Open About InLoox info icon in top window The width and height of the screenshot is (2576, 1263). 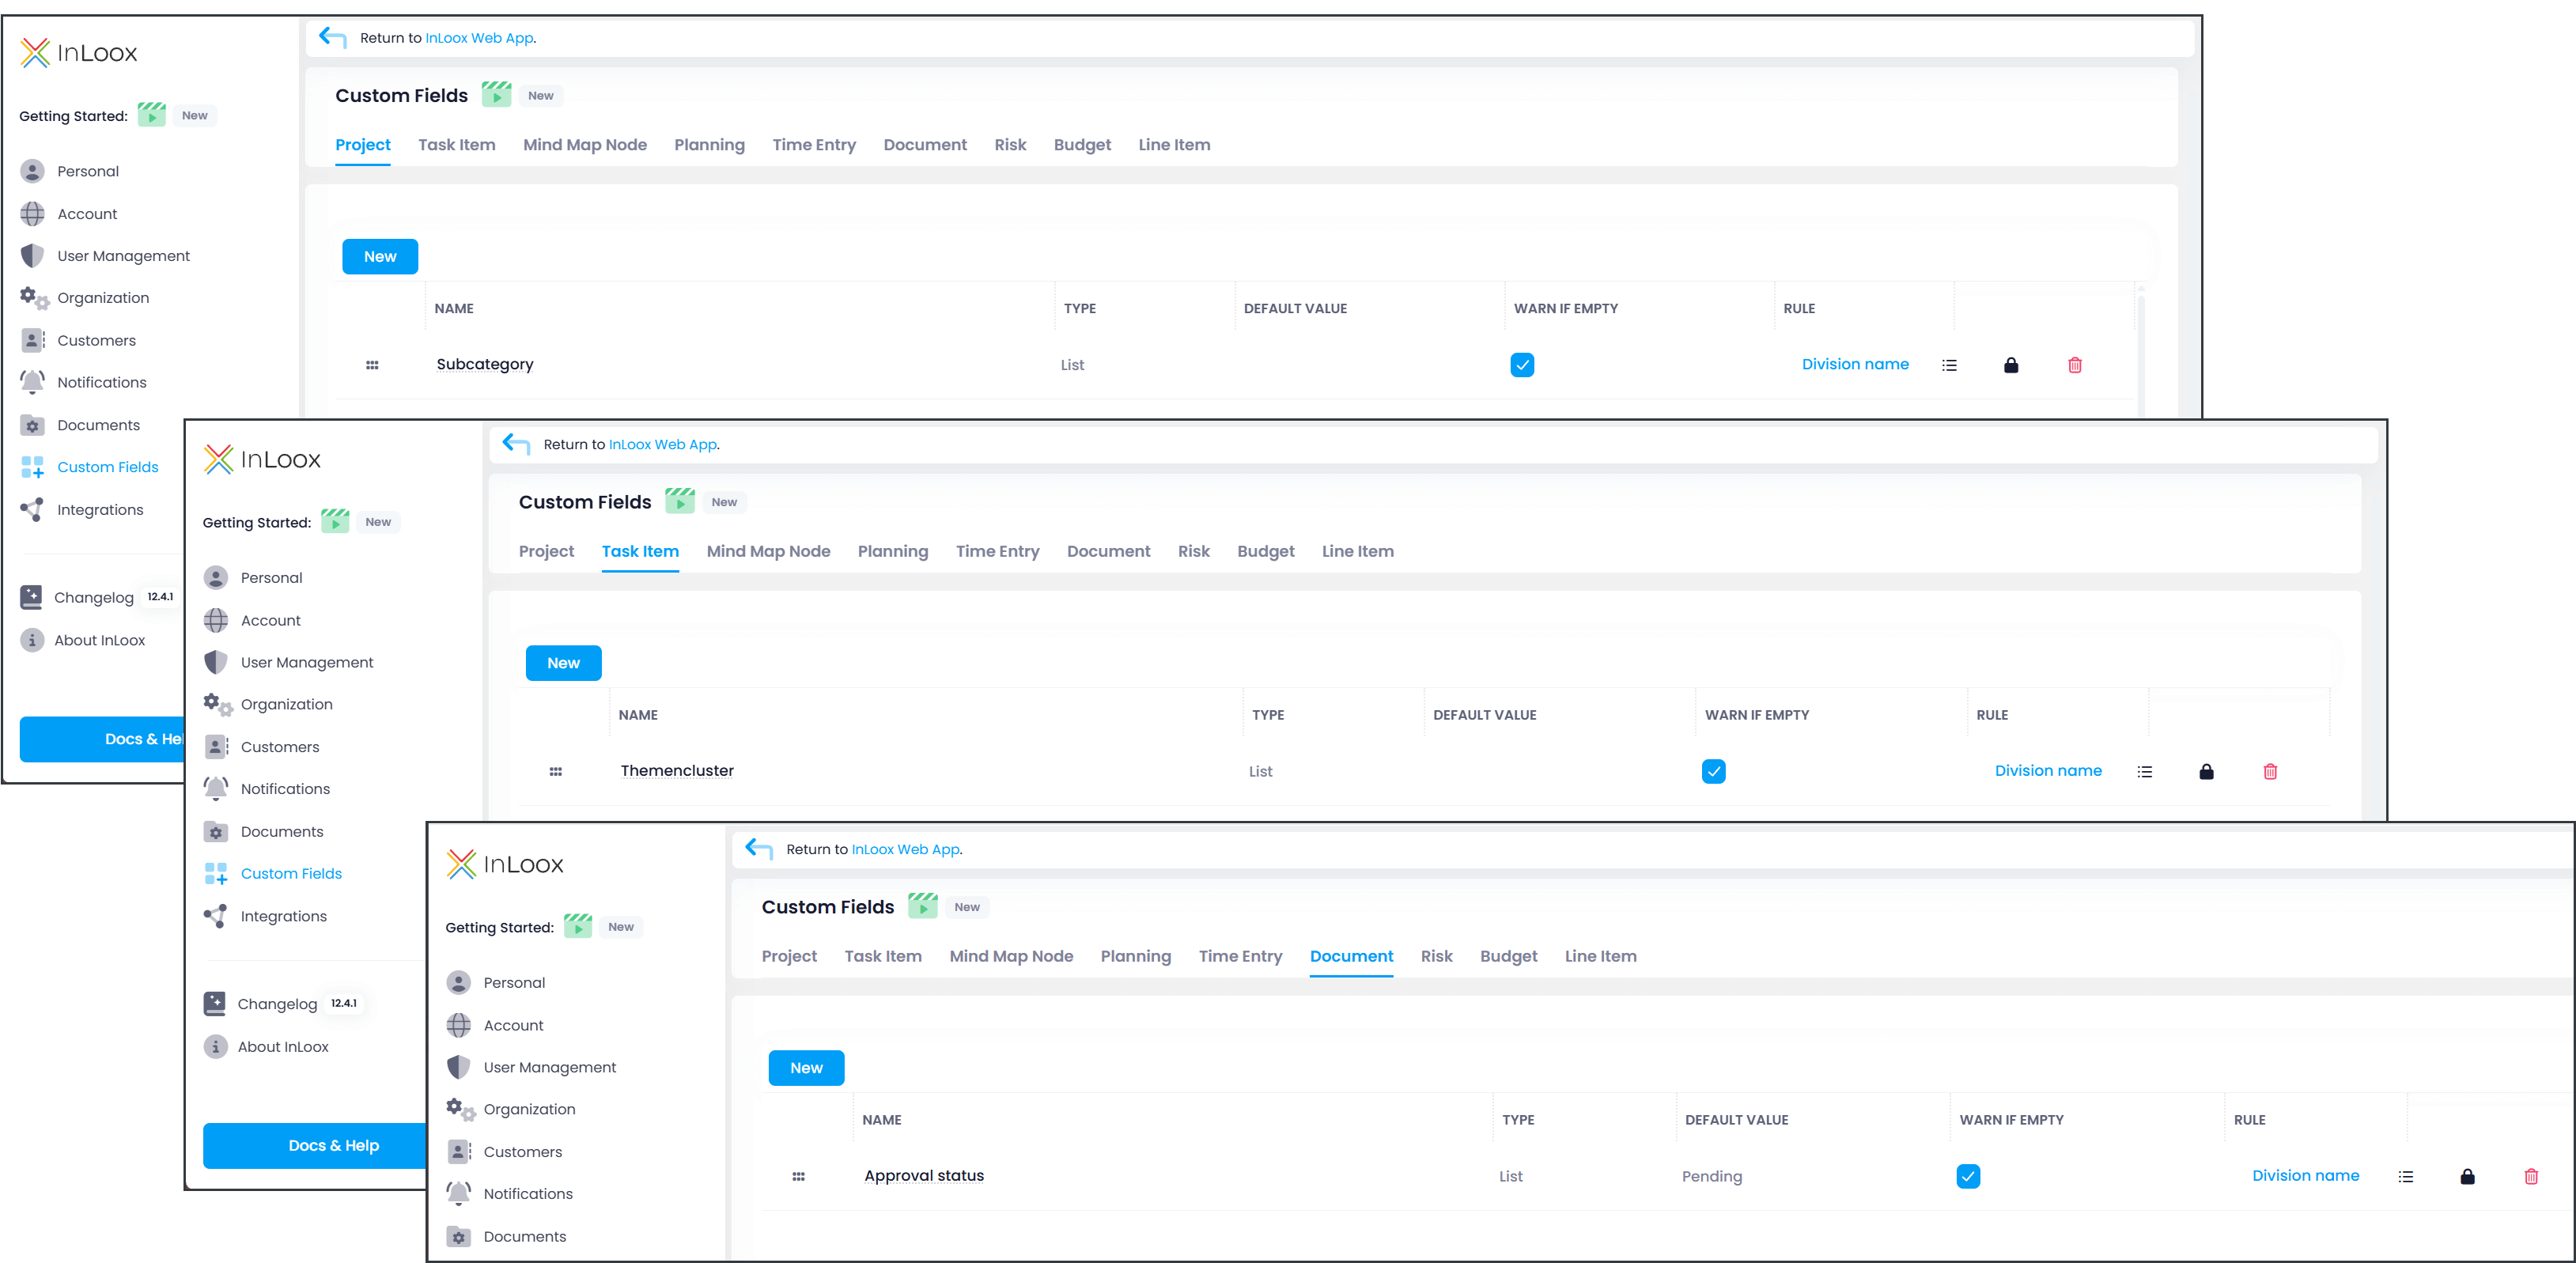click(x=32, y=640)
